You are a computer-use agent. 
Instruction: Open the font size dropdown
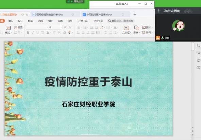click(x=61, y=27)
